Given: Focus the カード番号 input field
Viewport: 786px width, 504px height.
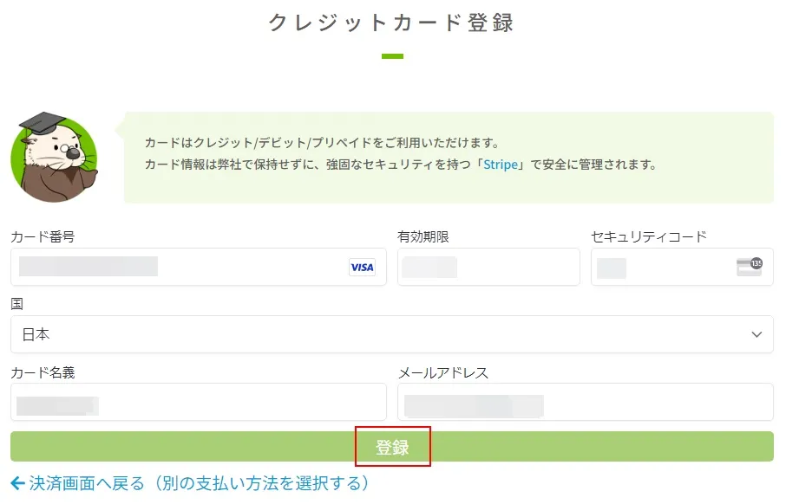Looking at the screenshot, I should tap(199, 267).
